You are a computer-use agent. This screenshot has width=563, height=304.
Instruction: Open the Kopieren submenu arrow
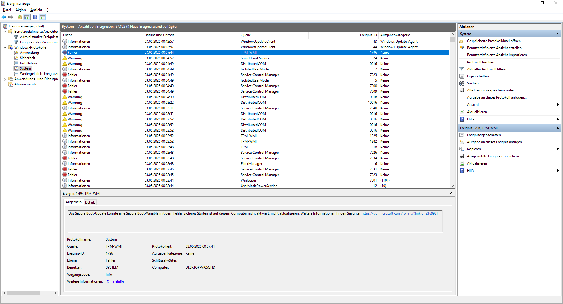(x=558, y=149)
